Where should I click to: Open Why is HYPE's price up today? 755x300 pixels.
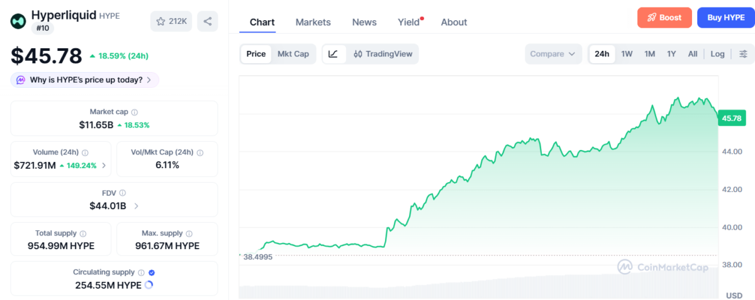[x=85, y=80]
